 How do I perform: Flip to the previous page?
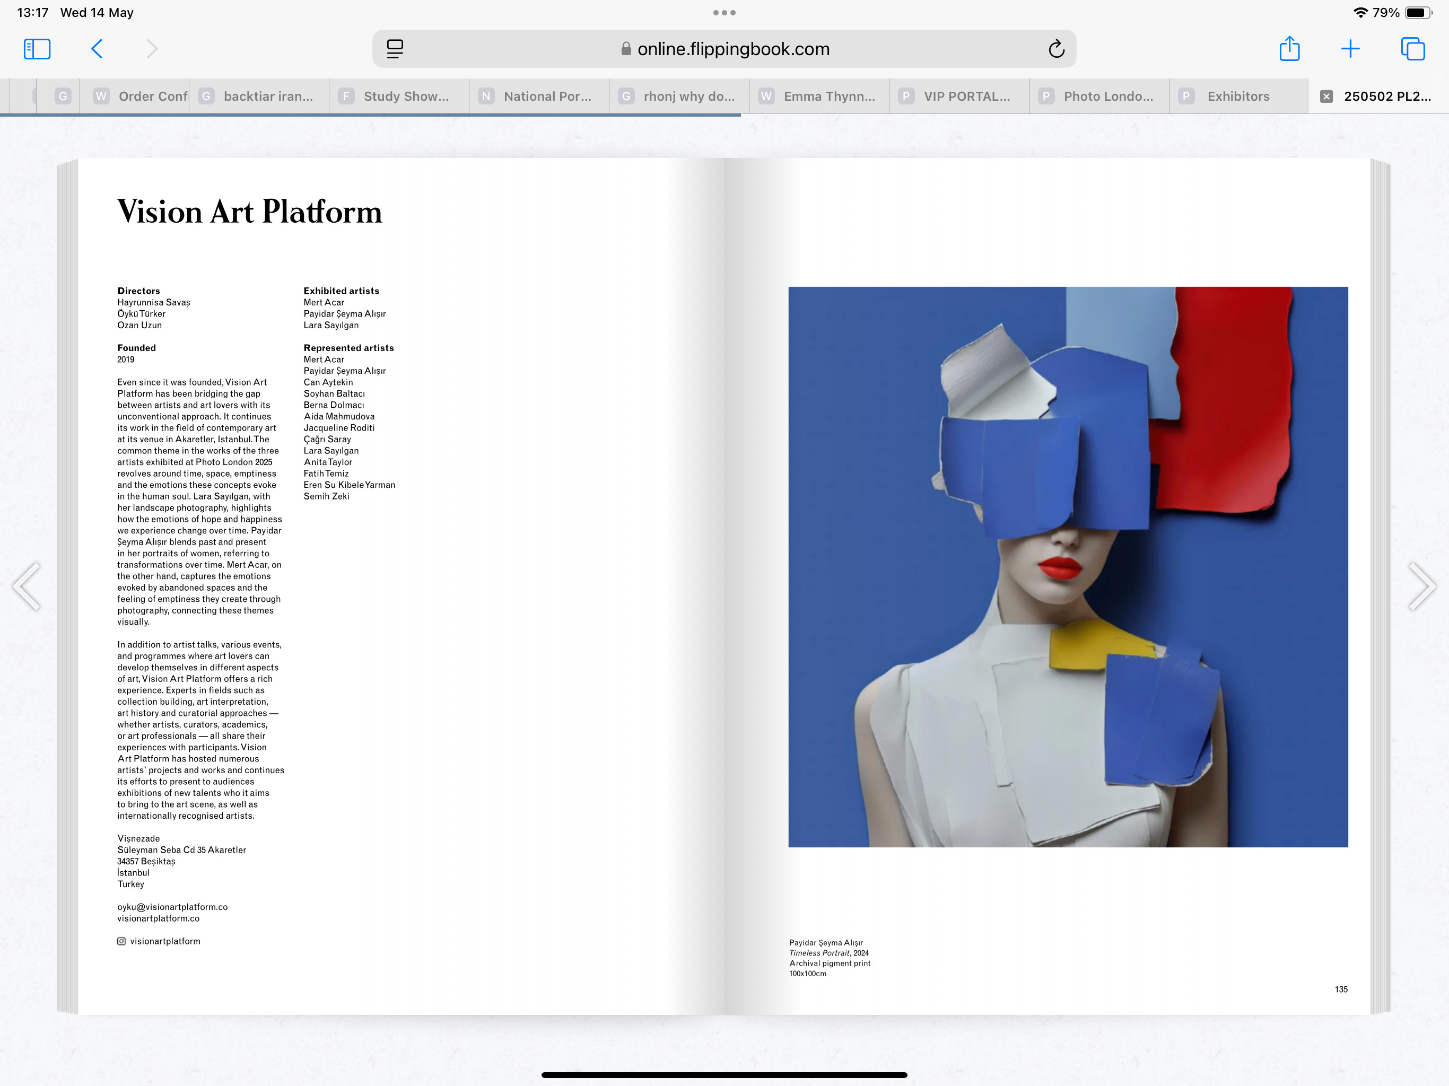28,586
